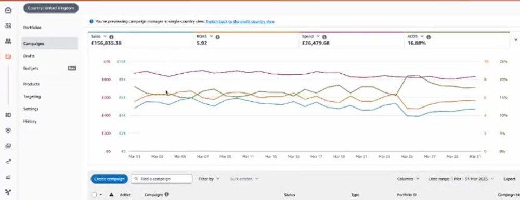The height and width of the screenshot is (200, 520).
Task: Click Switch back to the multi-country view link
Action: [x=240, y=21]
